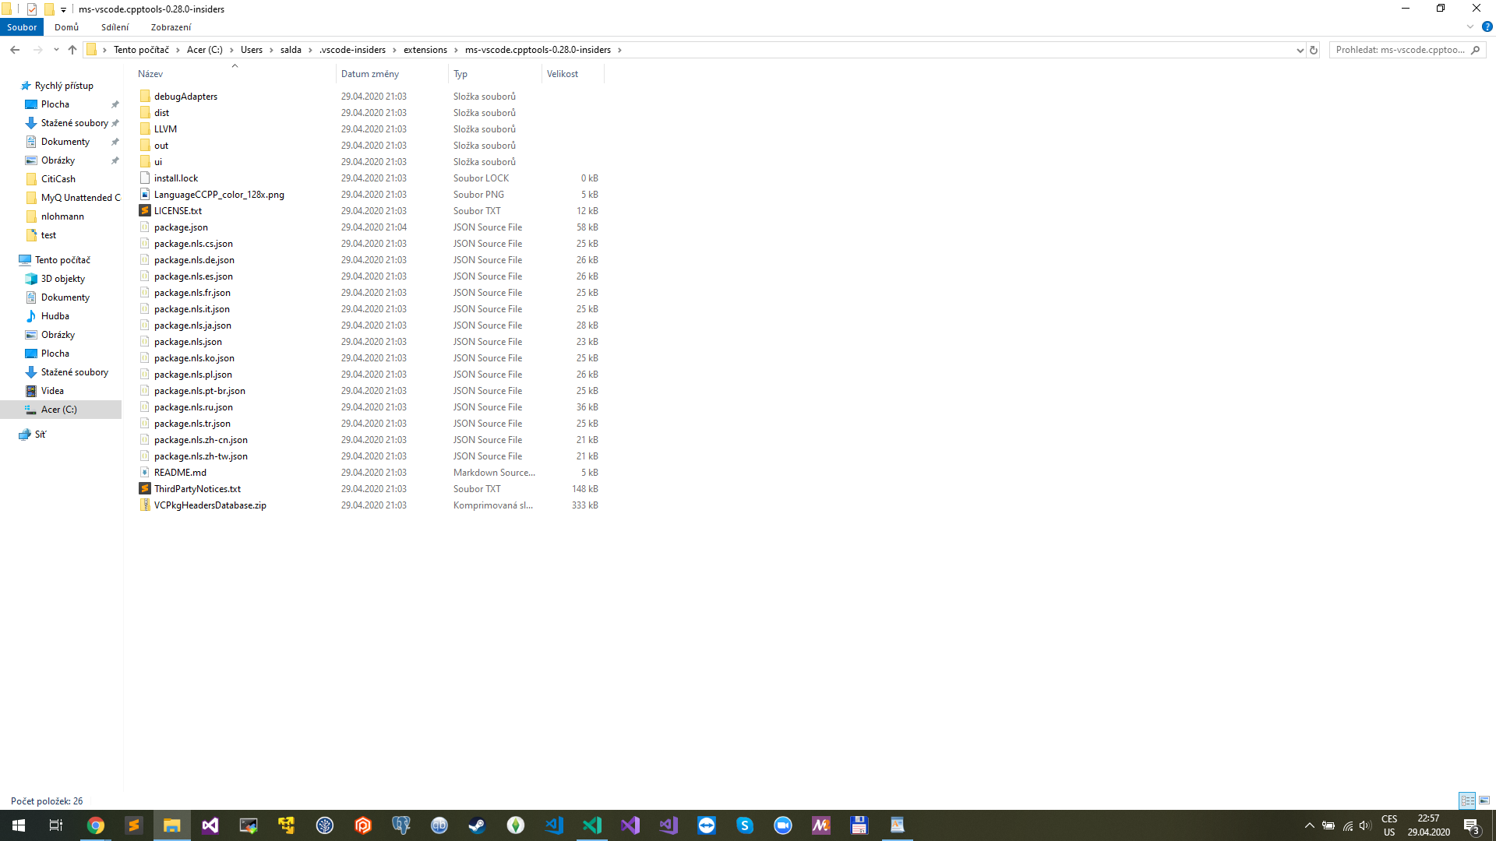Select the LICENSE.txt file
Image resolution: width=1496 pixels, height=841 pixels.
[x=178, y=211]
